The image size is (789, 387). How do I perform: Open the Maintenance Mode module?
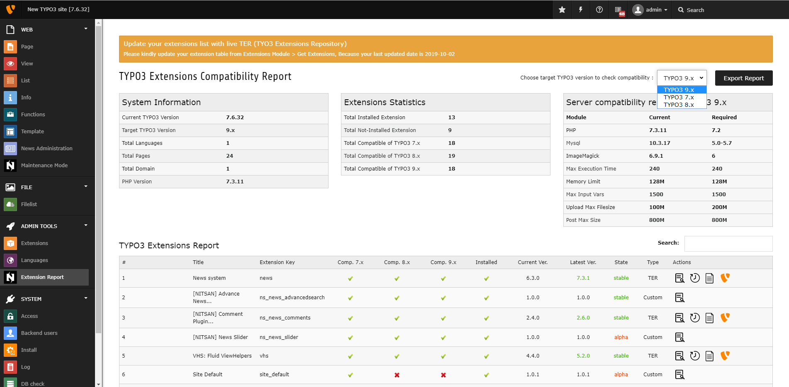44,166
